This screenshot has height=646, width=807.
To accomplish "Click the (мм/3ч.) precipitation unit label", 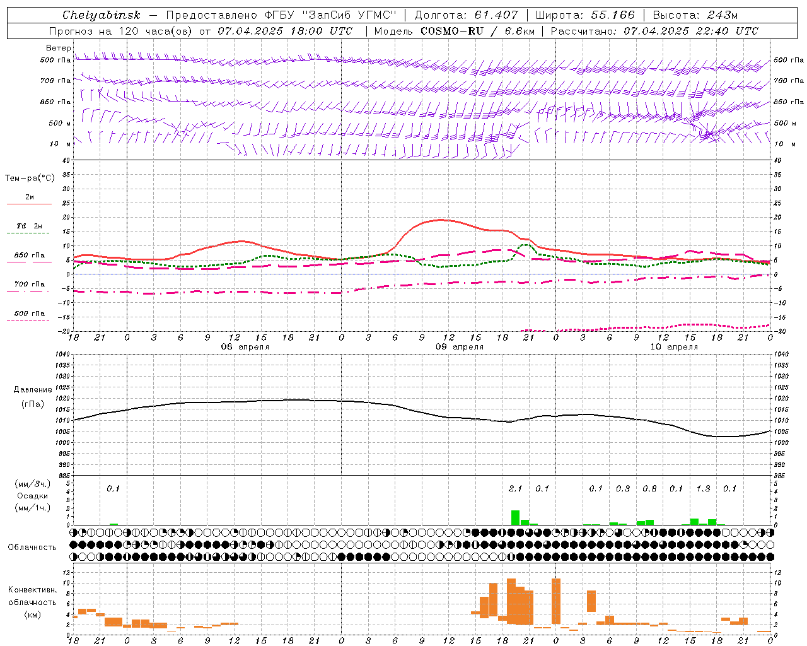I will coord(32,484).
